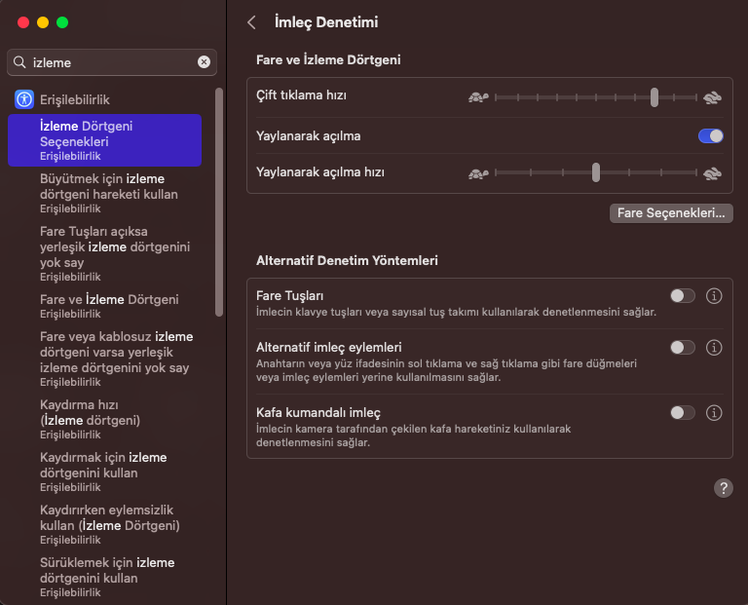Disable the Yaylanarak açılma switch
748x605 pixels.
[710, 136]
